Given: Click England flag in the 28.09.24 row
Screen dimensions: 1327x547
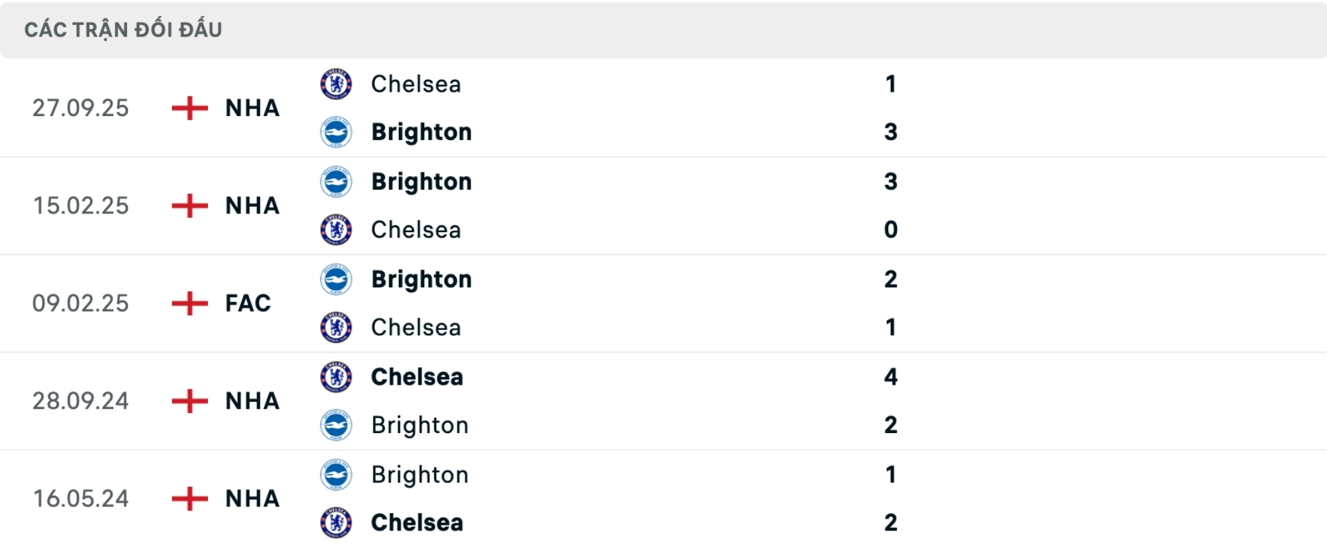Looking at the screenshot, I should click(x=189, y=401).
